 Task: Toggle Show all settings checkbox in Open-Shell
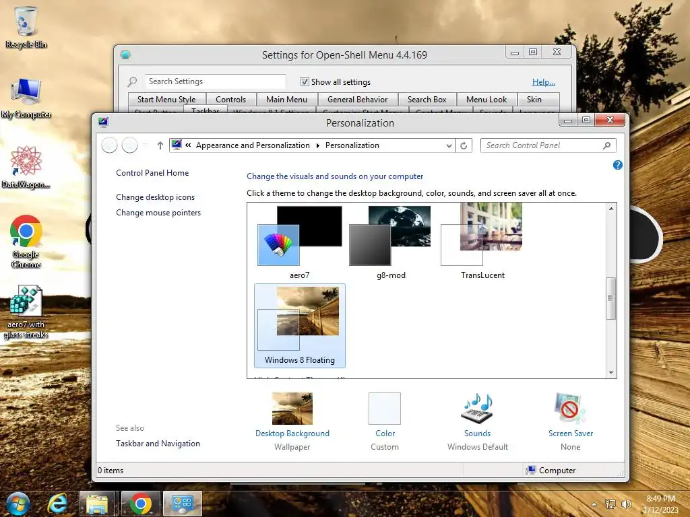click(x=305, y=81)
